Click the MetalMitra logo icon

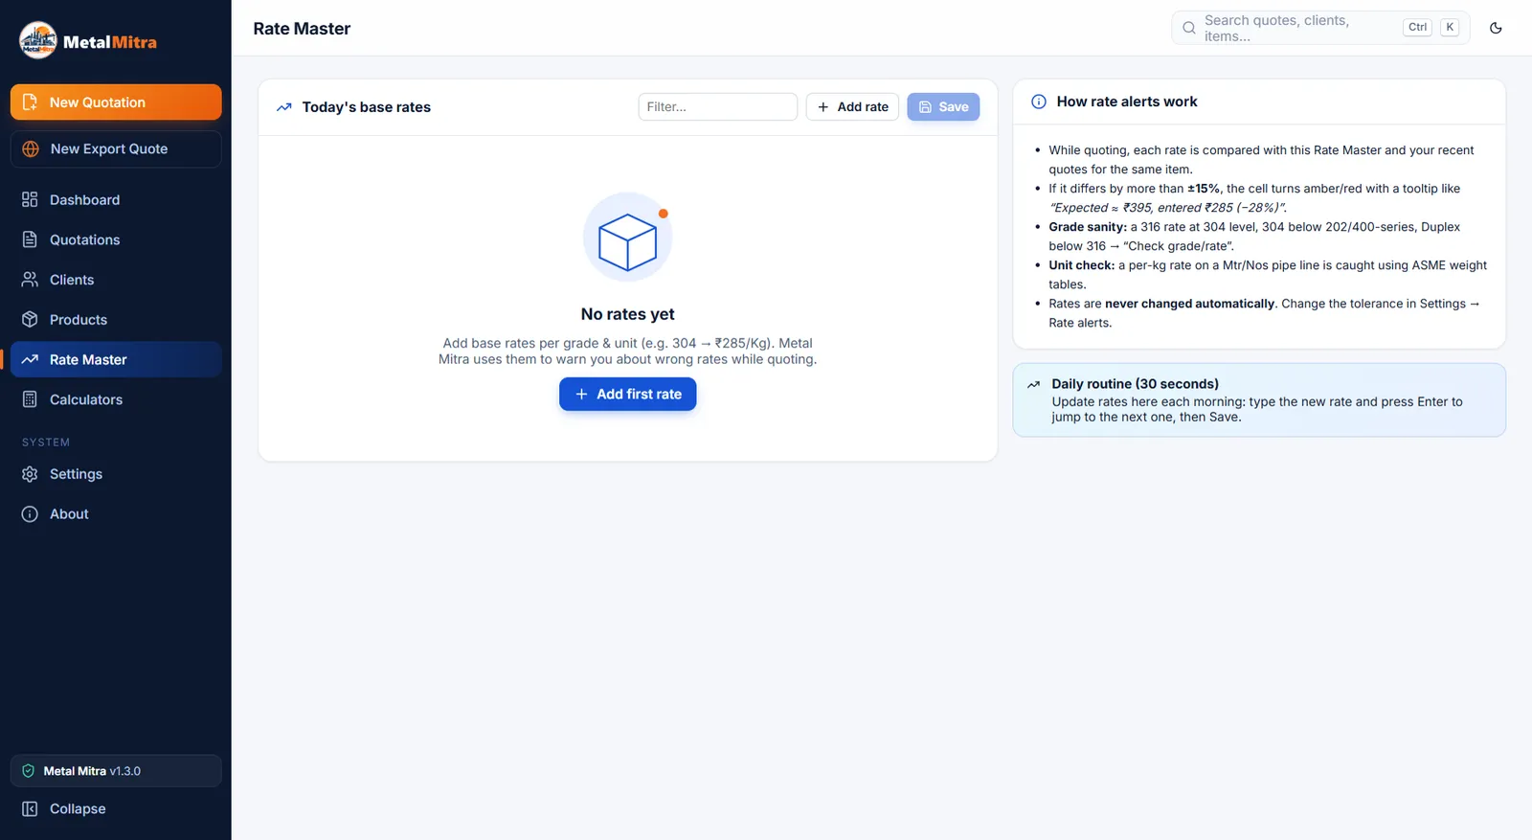click(x=38, y=40)
